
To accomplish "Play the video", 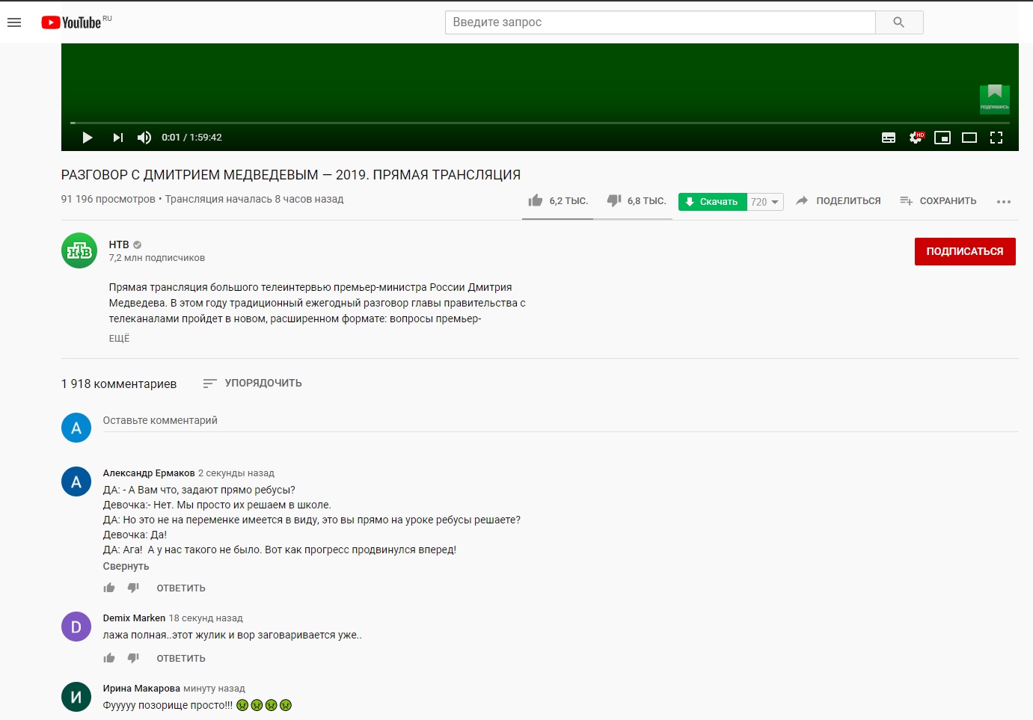I will click(88, 138).
